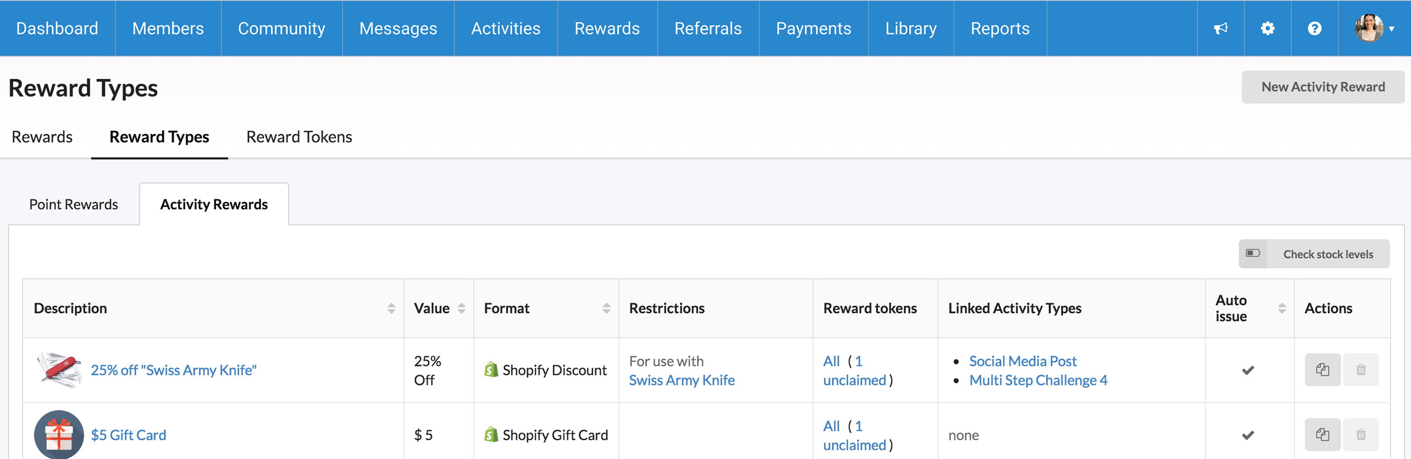Click the battery icon beside Check stock levels
1411x459 pixels.
(1253, 254)
